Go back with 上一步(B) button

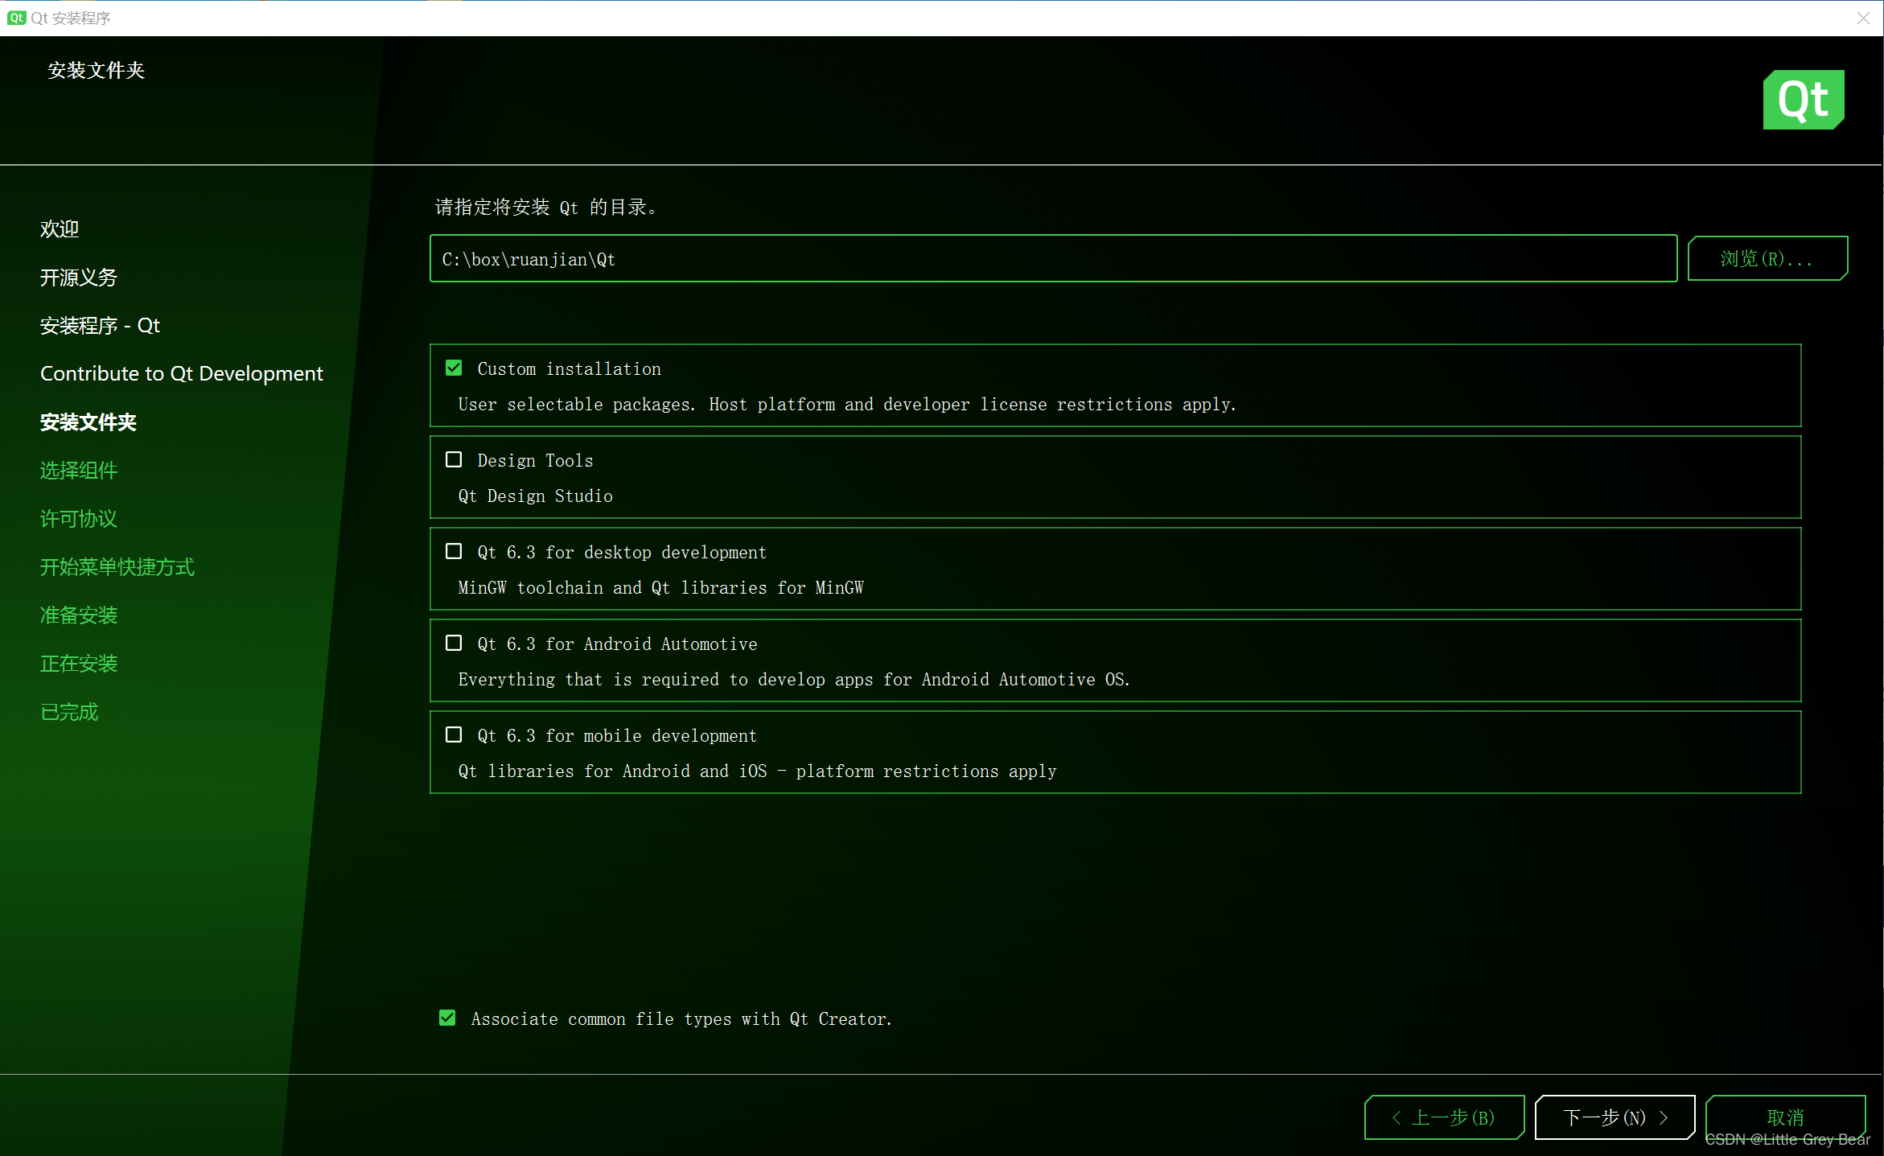1445,1117
